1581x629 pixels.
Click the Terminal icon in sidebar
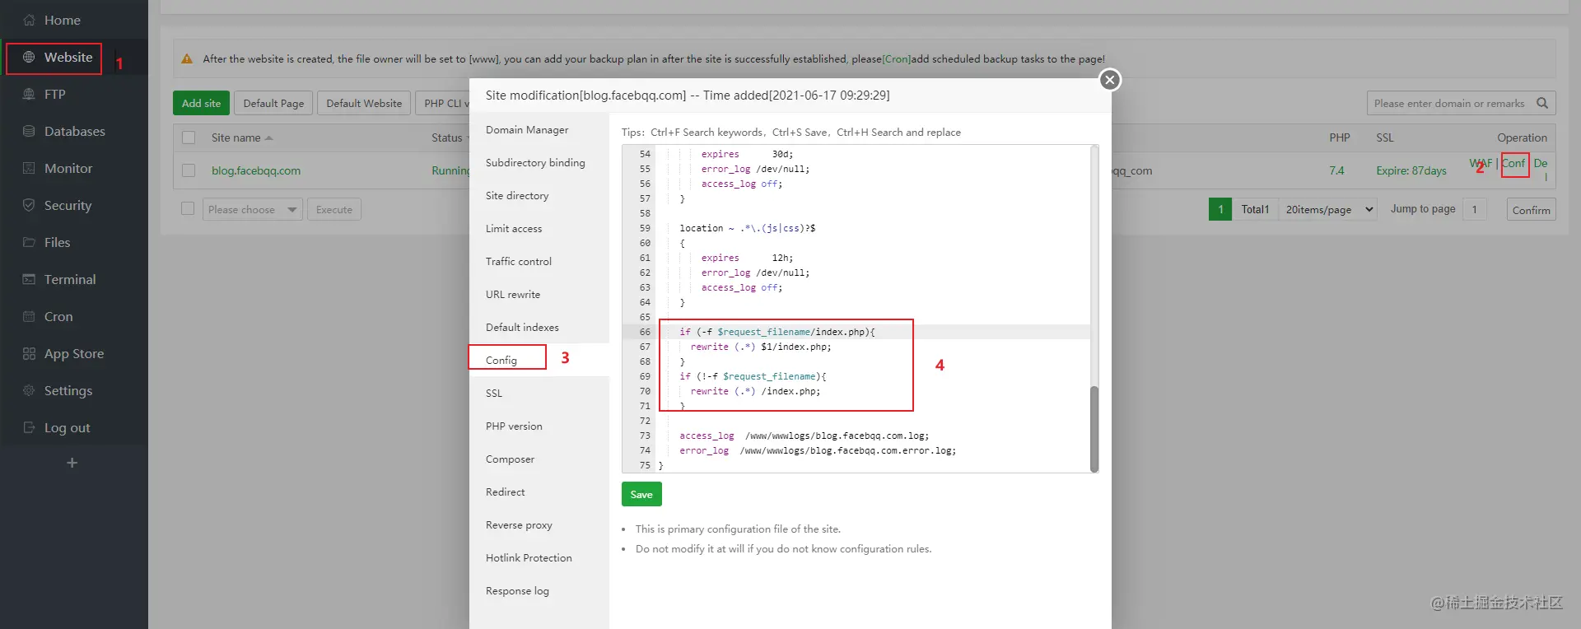click(x=29, y=279)
